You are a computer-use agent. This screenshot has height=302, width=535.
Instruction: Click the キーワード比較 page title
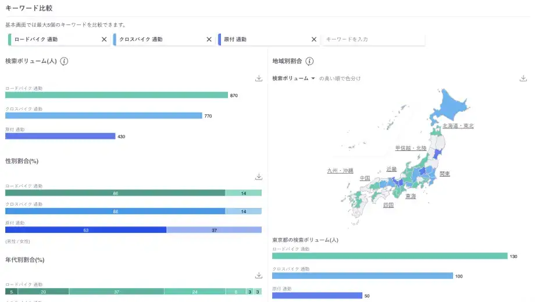[29, 8]
